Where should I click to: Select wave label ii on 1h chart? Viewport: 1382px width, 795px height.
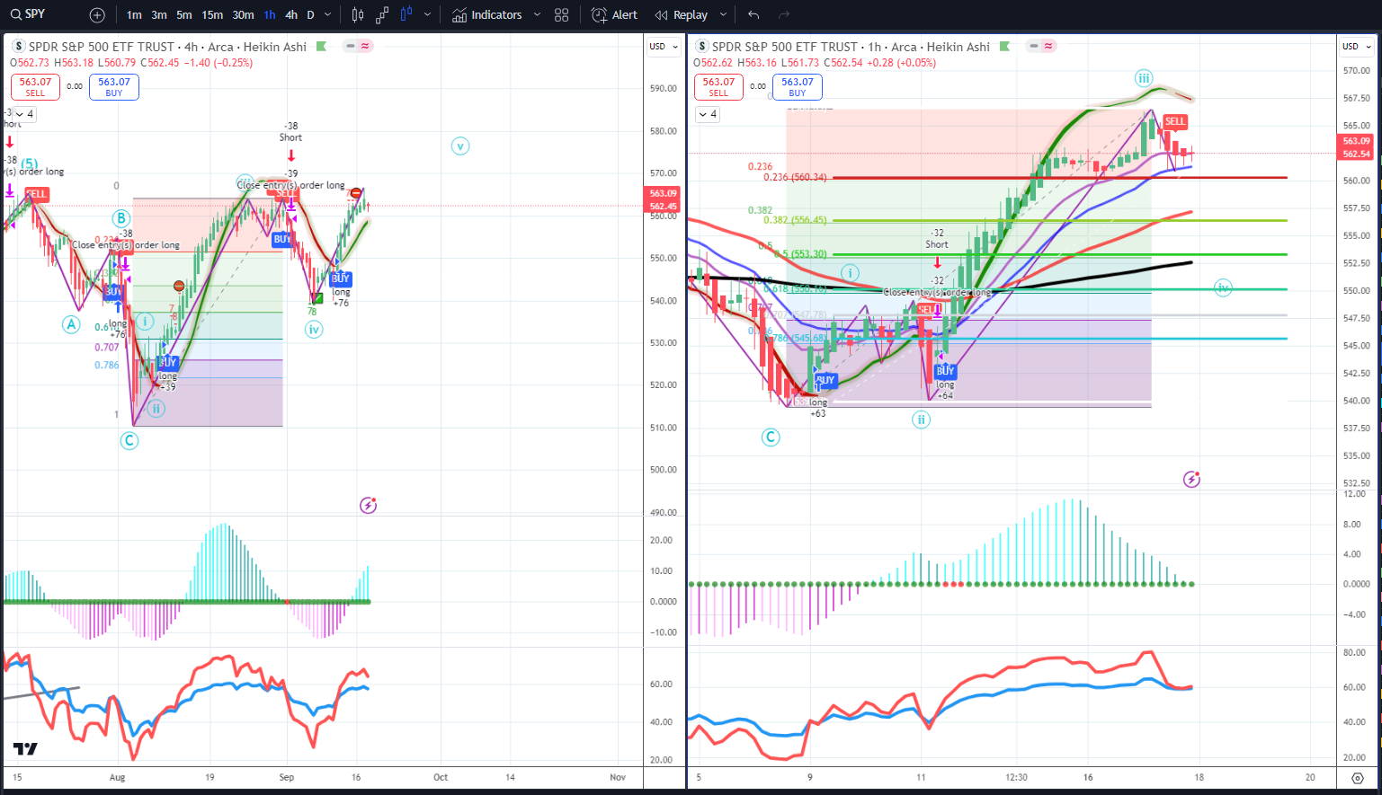[921, 420]
